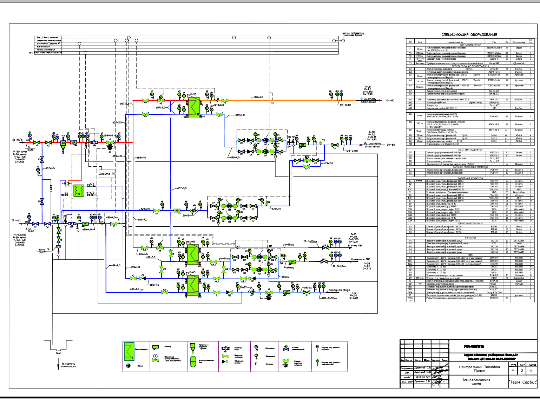Select the Ф1 filter symbol on supply line
The width and height of the screenshot is (540, 399).
pos(74,142)
